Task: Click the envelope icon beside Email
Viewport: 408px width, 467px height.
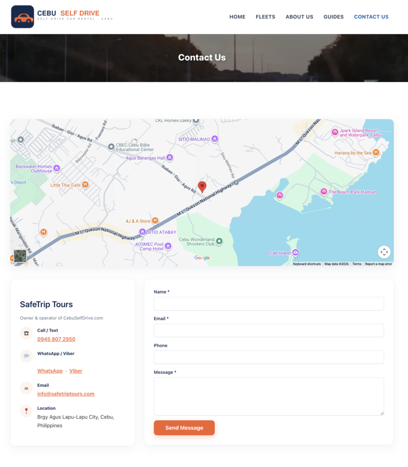Action: coord(26,389)
